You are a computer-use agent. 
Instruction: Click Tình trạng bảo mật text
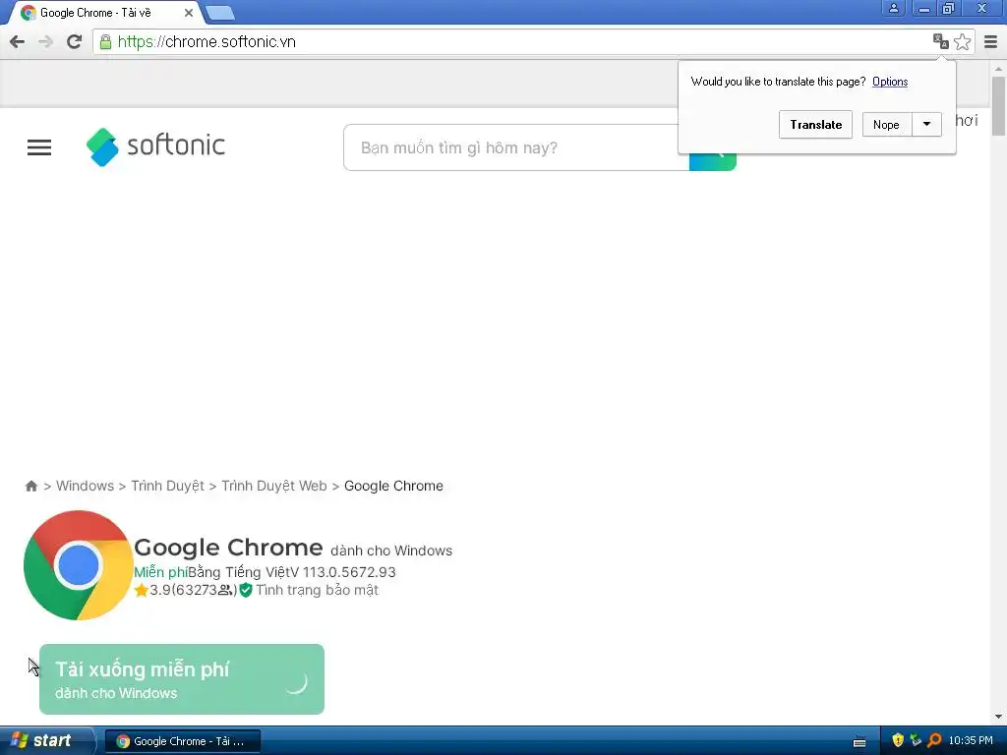(317, 590)
